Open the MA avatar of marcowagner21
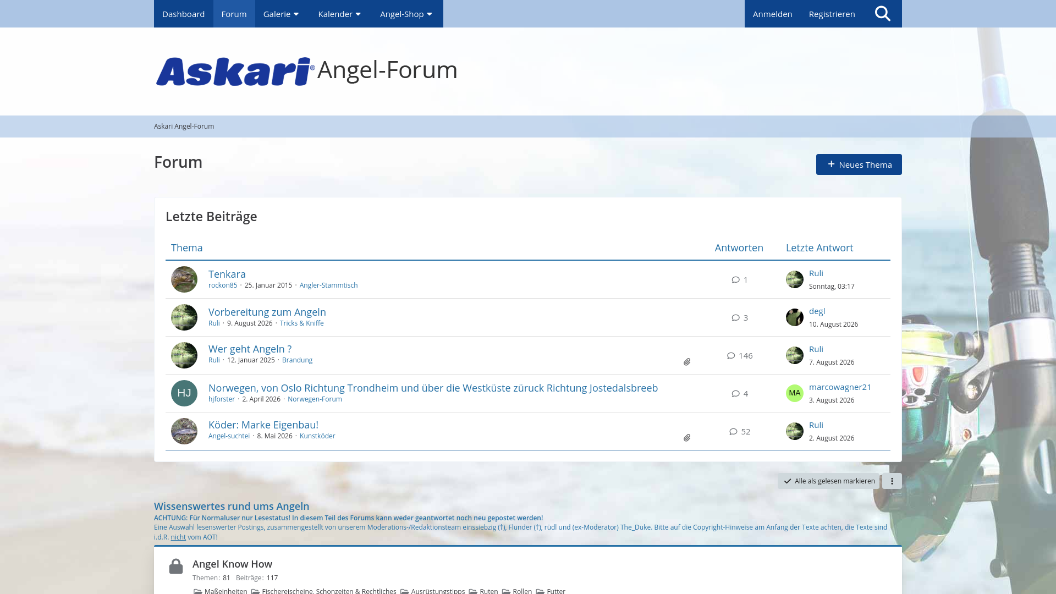Screen dimensions: 1056x594 [x=795, y=393]
